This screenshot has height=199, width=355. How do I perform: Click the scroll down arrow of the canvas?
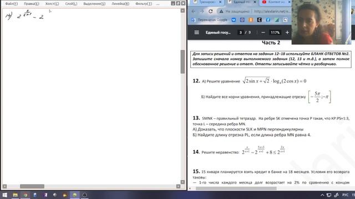click(182, 182)
